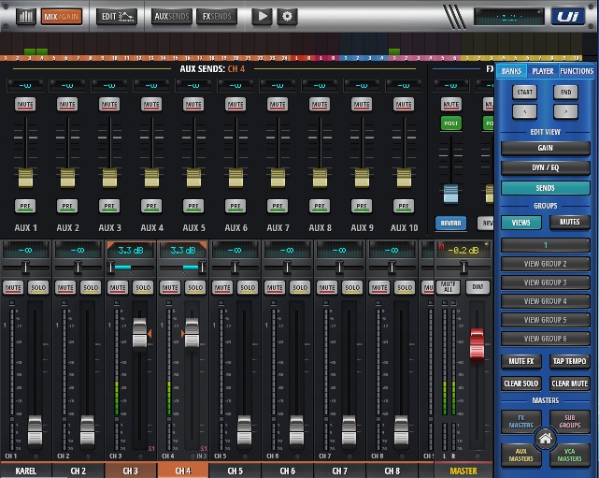Expand the View Group 4 entry
Screen dimensions: 599x478
[545, 301]
